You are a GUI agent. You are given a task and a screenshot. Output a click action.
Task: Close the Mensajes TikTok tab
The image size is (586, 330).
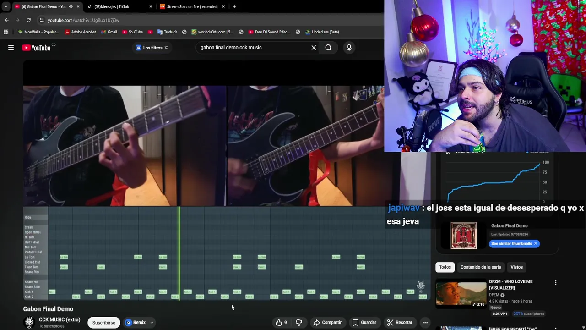coord(151,6)
